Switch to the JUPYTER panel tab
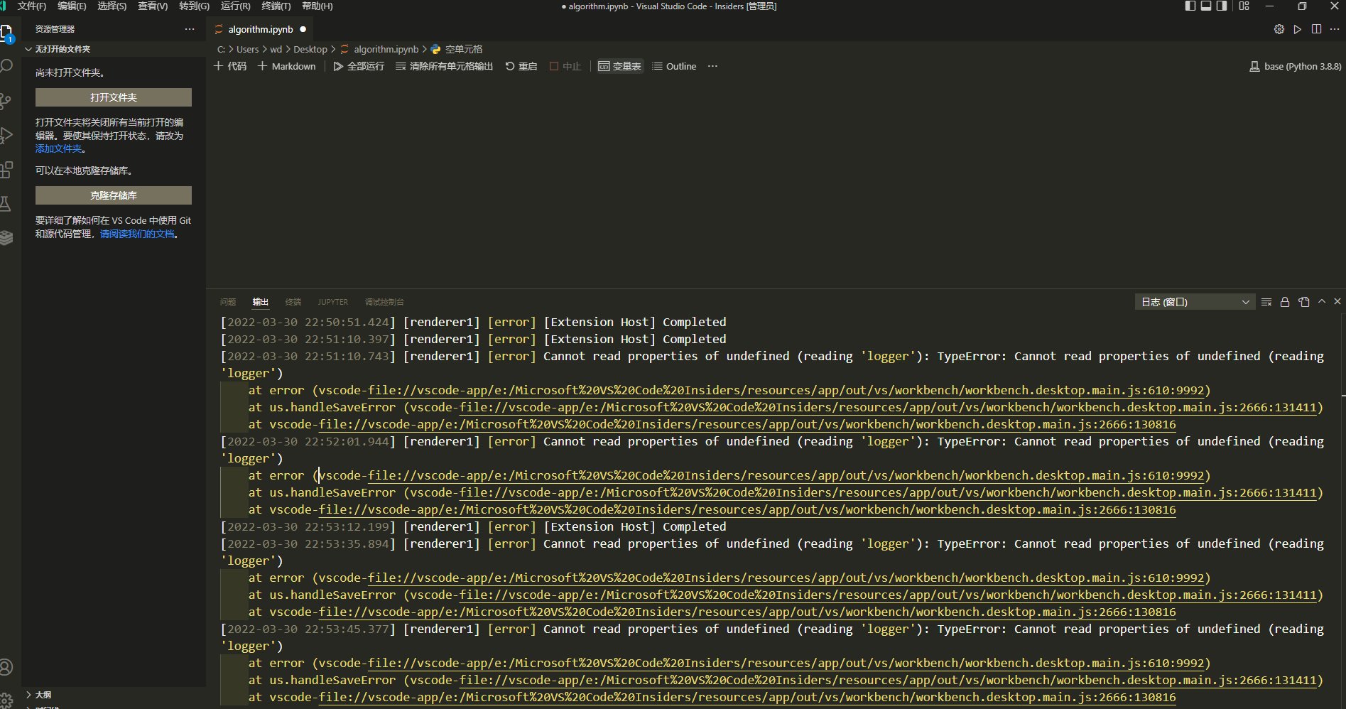This screenshot has width=1346, height=709. pyautogui.click(x=332, y=301)
